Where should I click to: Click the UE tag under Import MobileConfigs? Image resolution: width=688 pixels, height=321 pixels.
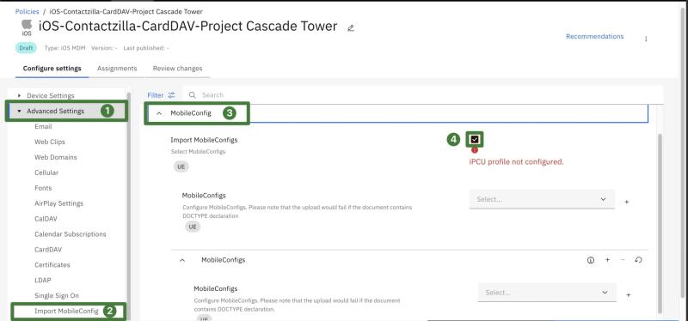181,167
